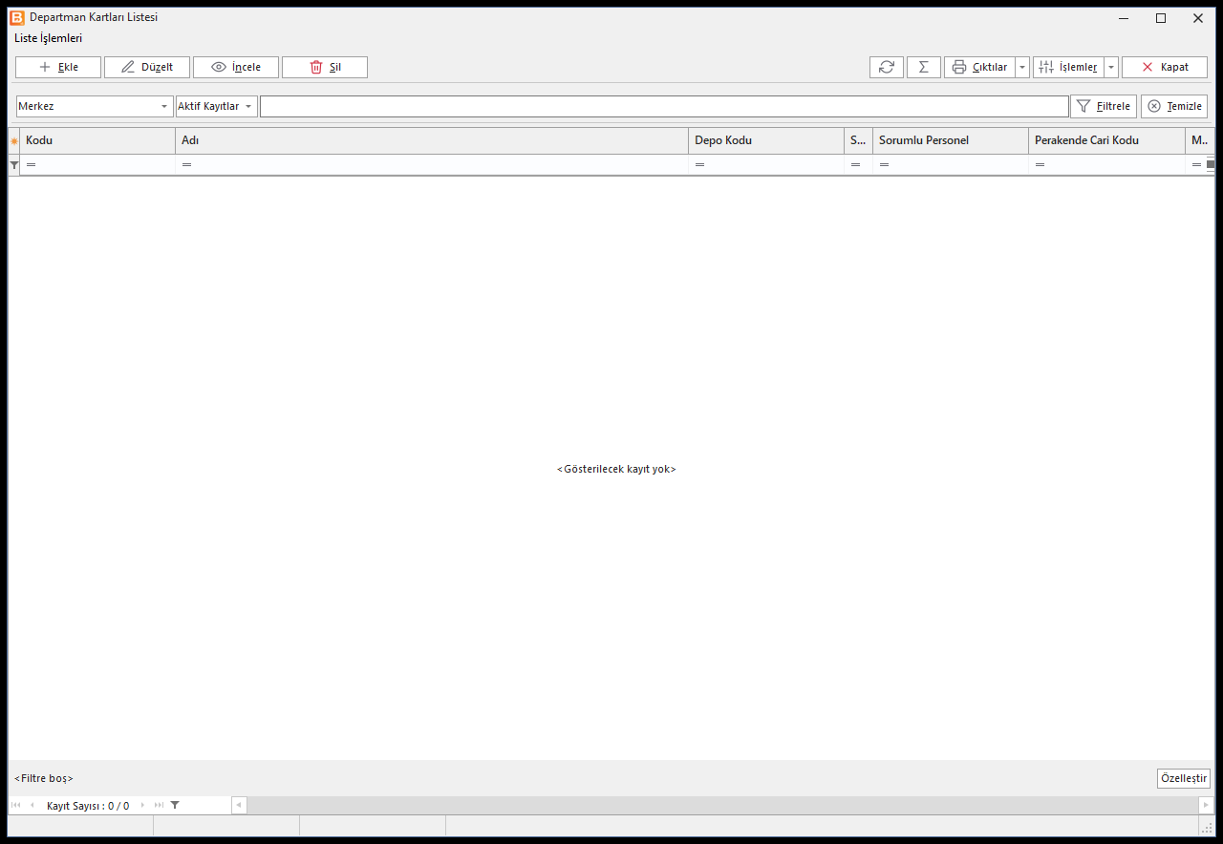1223x844 pixels.
Task: Click the filter cell under Sorumlu Personel
Action: (x=951, y=165)
